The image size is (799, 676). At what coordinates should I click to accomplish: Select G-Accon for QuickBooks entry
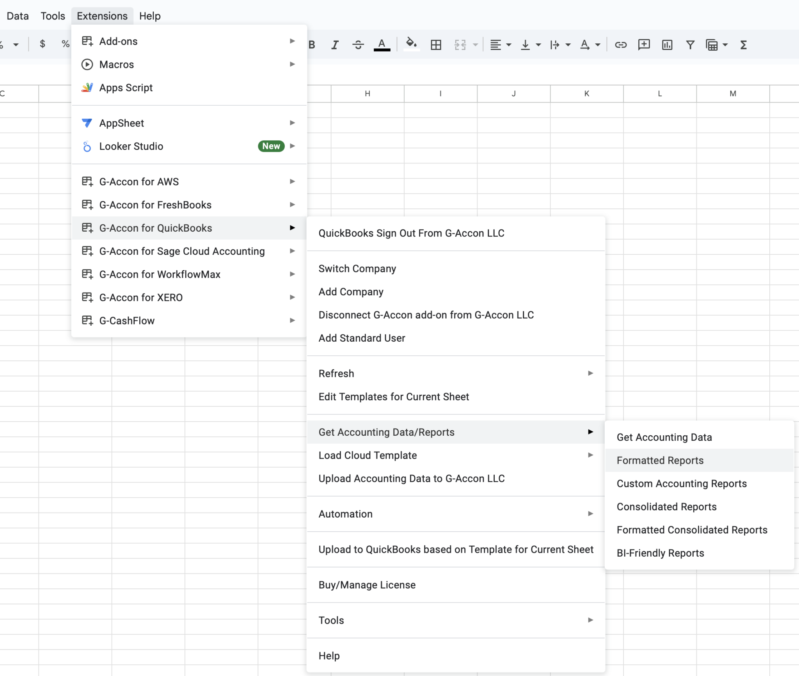click(x=189, y=228)
